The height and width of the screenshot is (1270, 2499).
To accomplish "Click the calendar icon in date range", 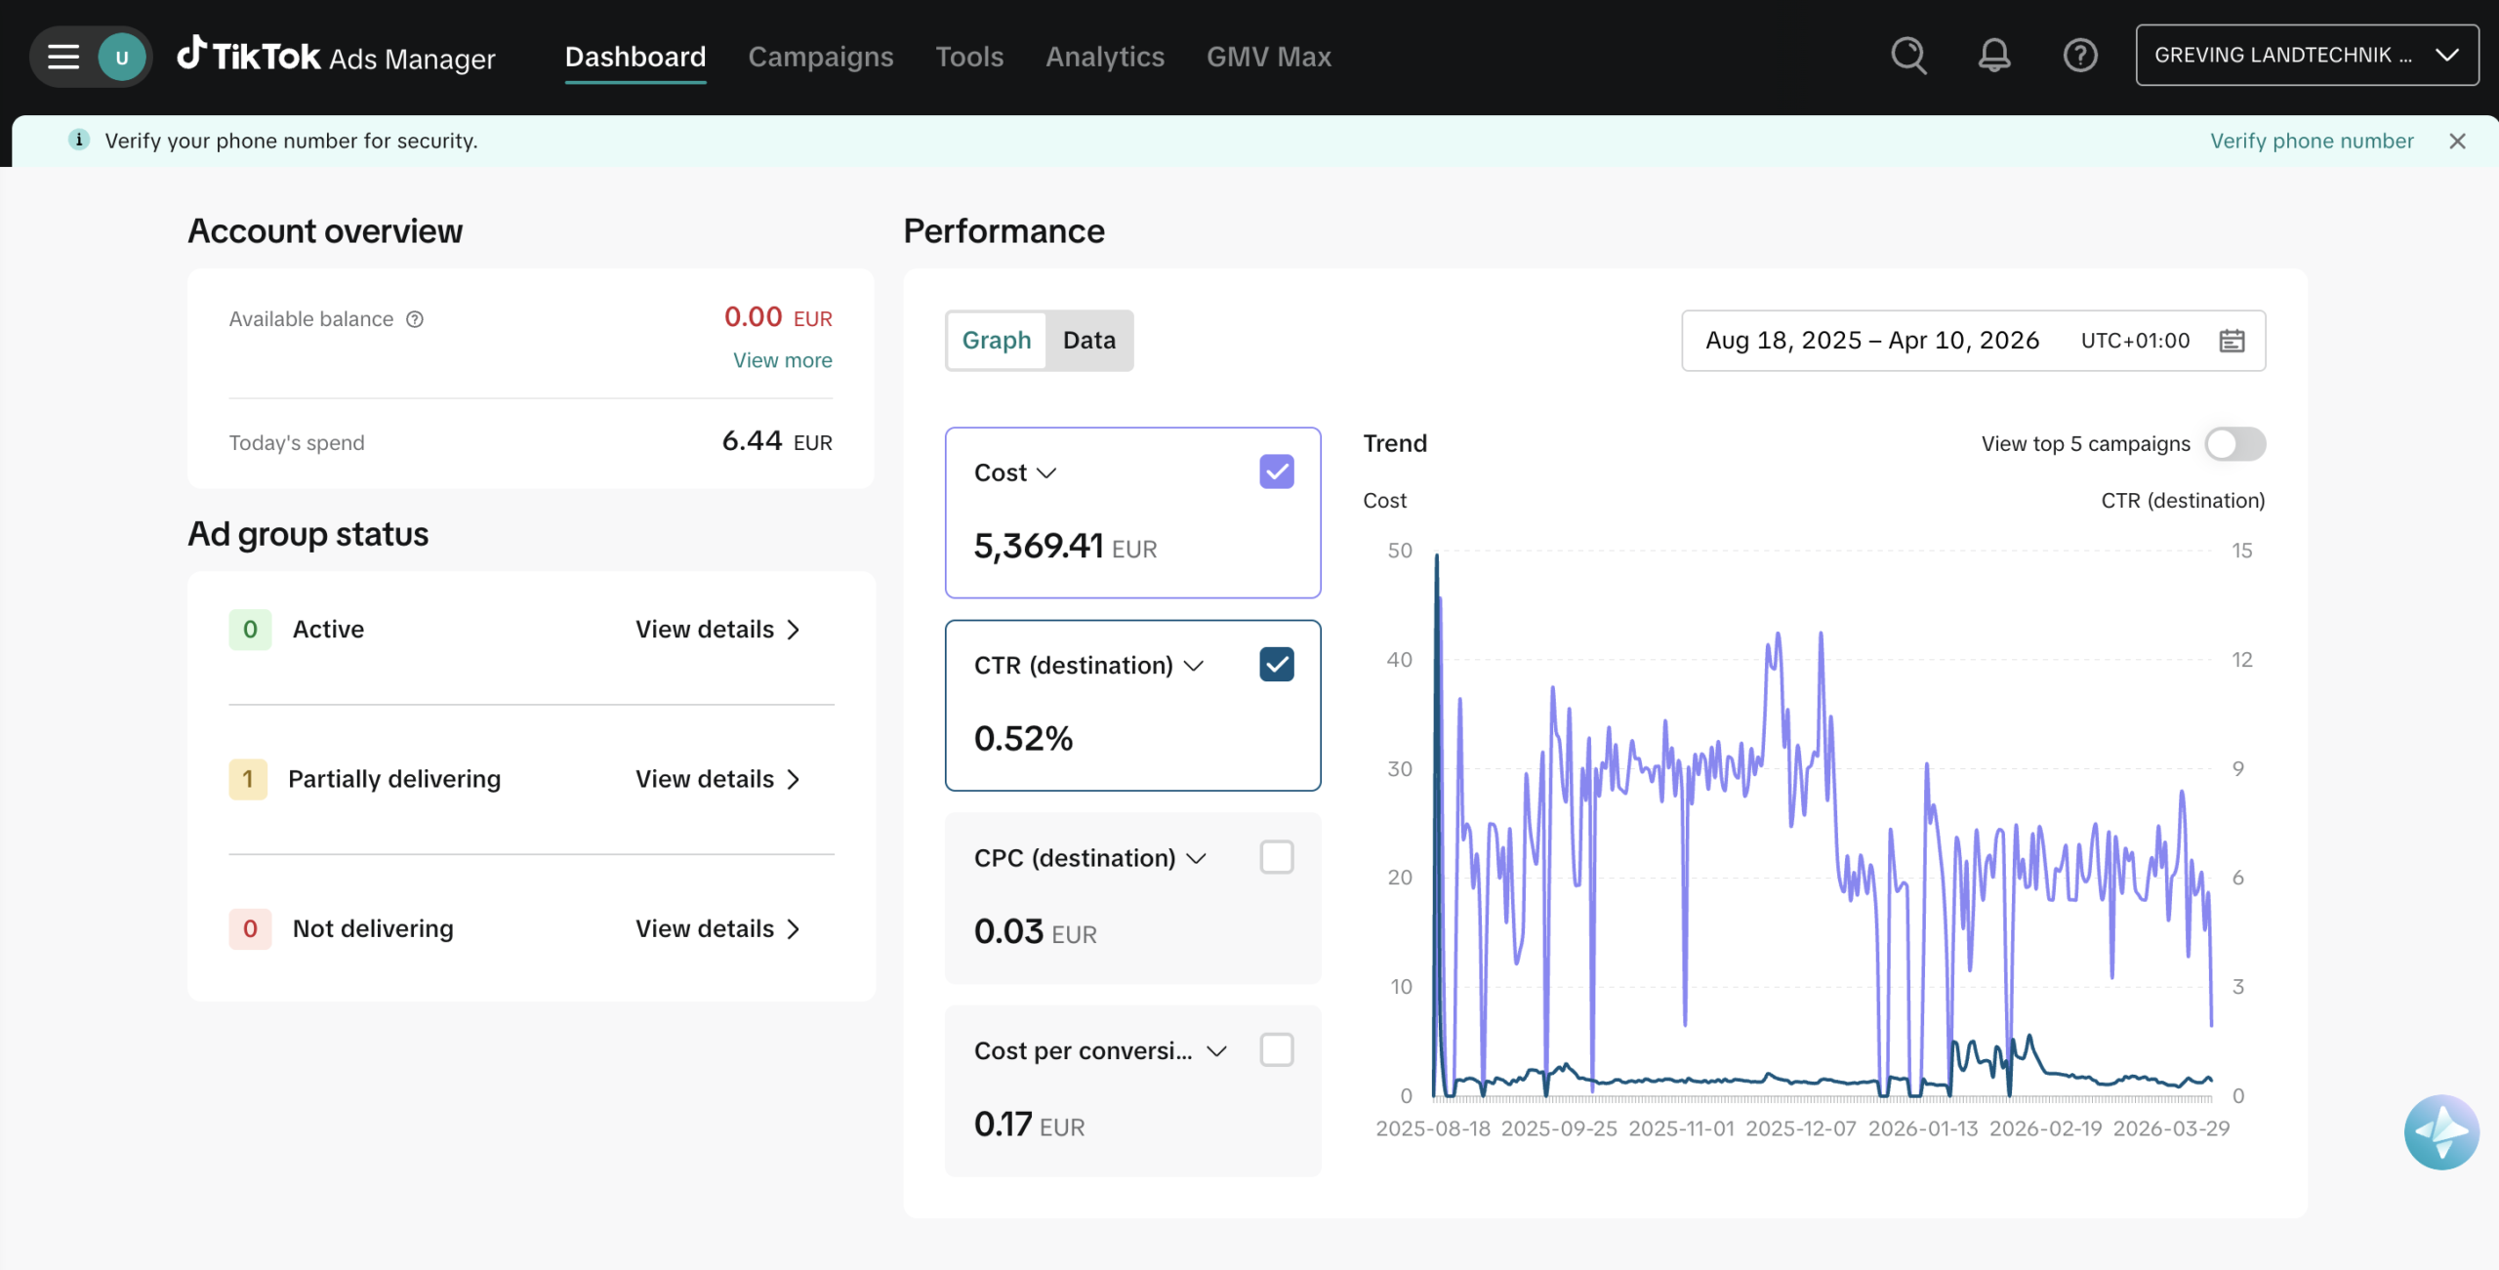I will tap(2232, 341).
